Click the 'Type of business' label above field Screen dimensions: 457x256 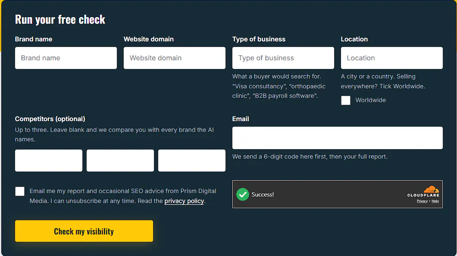pos(259,39)
